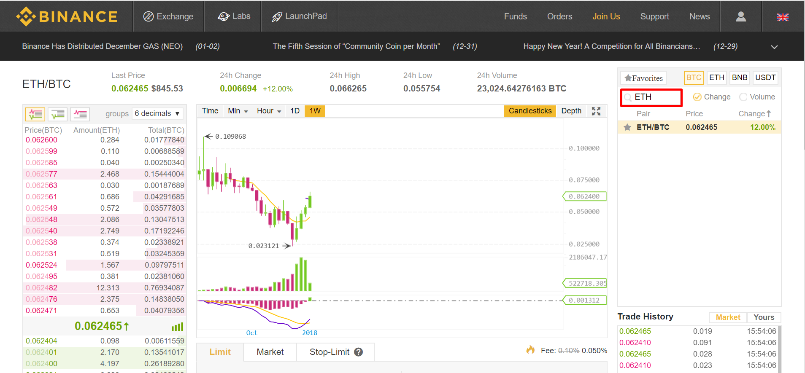
Task: Show sell orders only view icon
Action: click(80, 114)
